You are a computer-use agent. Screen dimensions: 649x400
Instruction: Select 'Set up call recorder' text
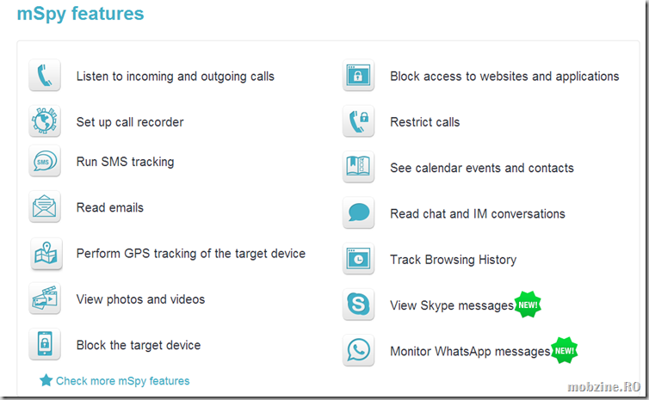point(130,122)
